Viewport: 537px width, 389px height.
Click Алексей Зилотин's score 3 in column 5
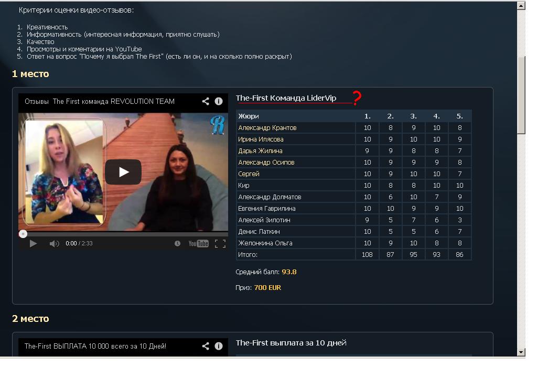coord(459,220)
